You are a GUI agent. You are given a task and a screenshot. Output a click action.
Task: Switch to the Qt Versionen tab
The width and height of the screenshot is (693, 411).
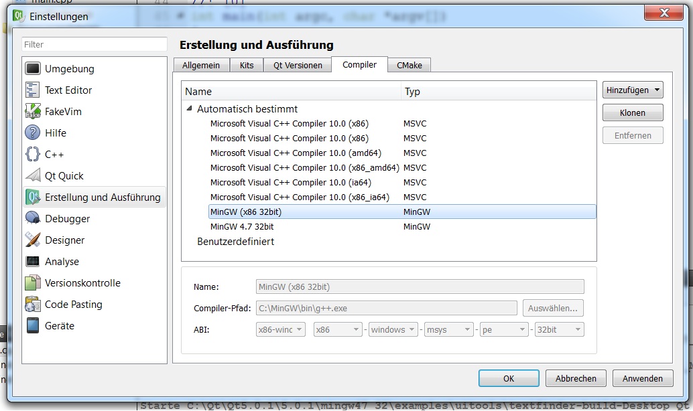click(x=298, y=66)
